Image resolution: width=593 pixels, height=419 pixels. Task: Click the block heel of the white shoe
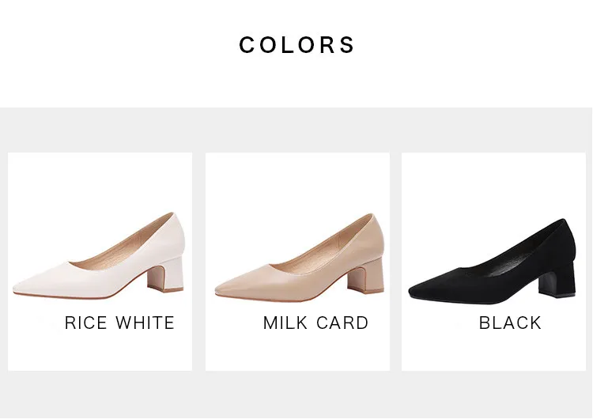pyautogui.click(x=166, y=275)
